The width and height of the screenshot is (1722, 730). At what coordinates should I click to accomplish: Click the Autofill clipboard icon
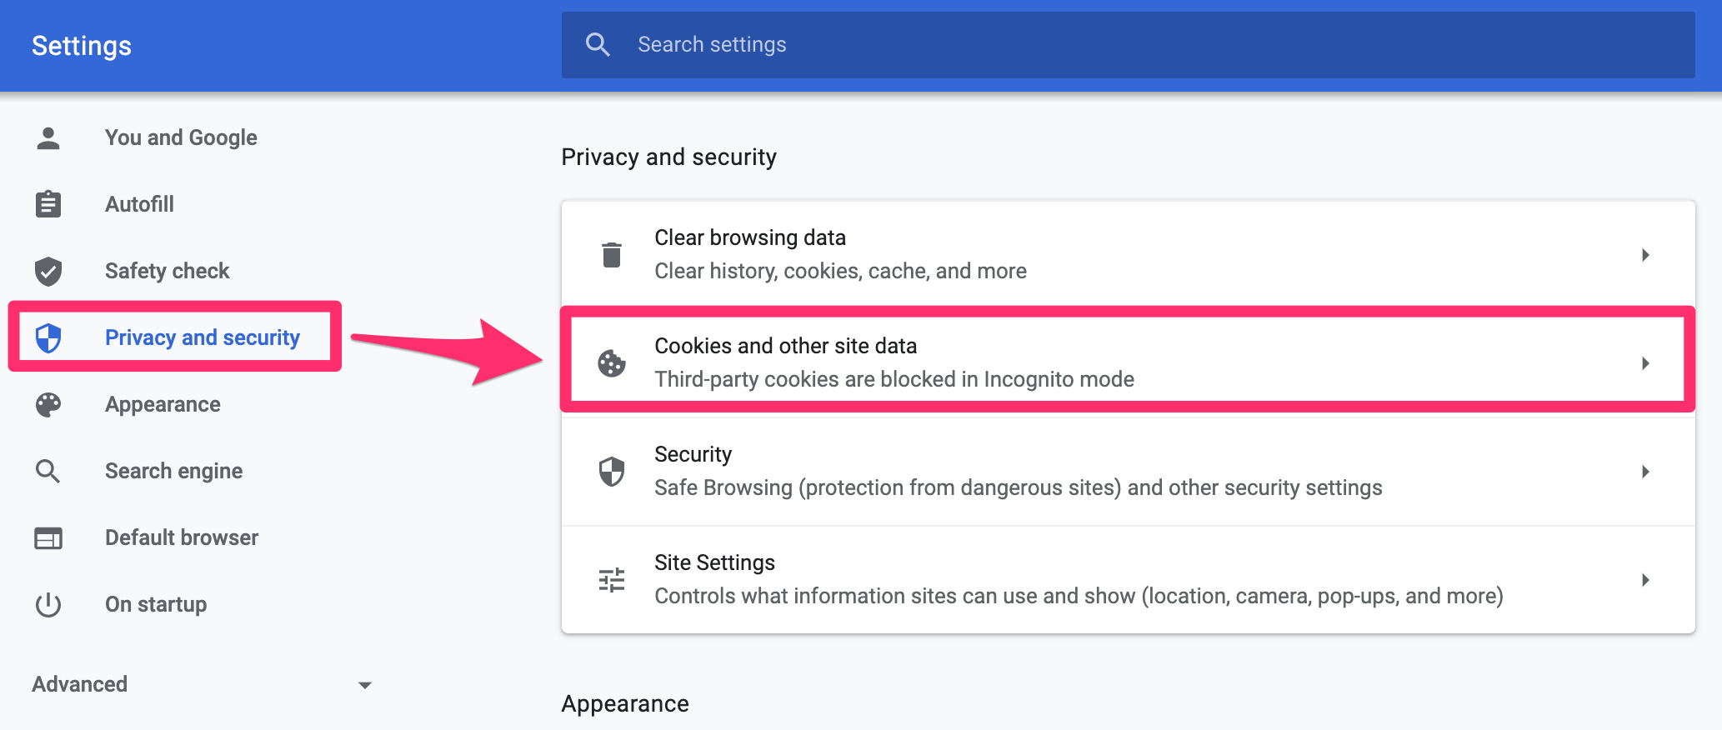click(48, 203)
